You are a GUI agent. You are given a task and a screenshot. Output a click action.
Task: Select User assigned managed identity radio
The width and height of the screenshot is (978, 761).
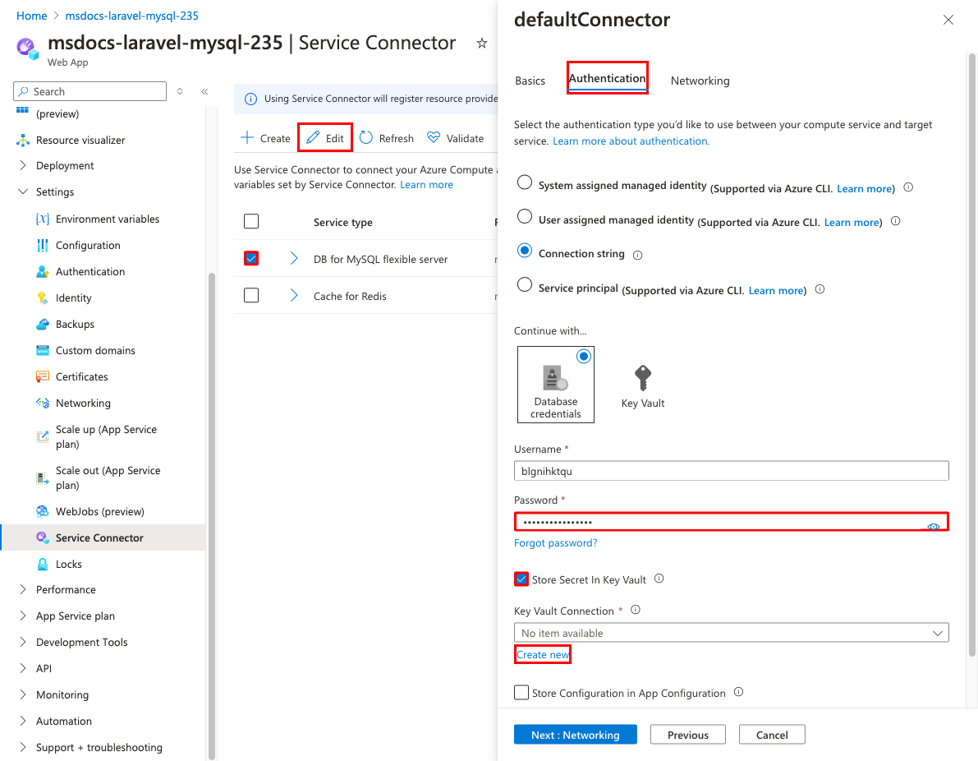(x=525, y=217)
